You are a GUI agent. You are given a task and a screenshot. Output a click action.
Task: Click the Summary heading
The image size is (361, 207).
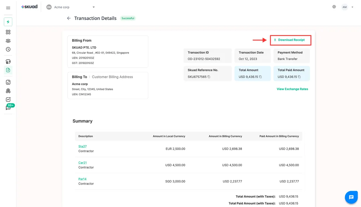pos(83,121)
